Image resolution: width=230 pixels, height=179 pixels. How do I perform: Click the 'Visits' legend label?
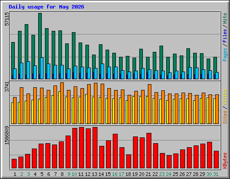tap(225, 98)
